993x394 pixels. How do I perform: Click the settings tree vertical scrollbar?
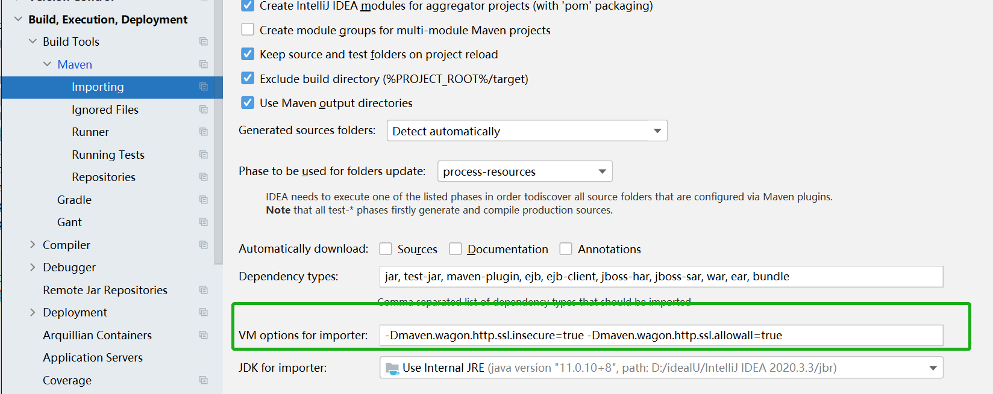click(x=218, y=180)
